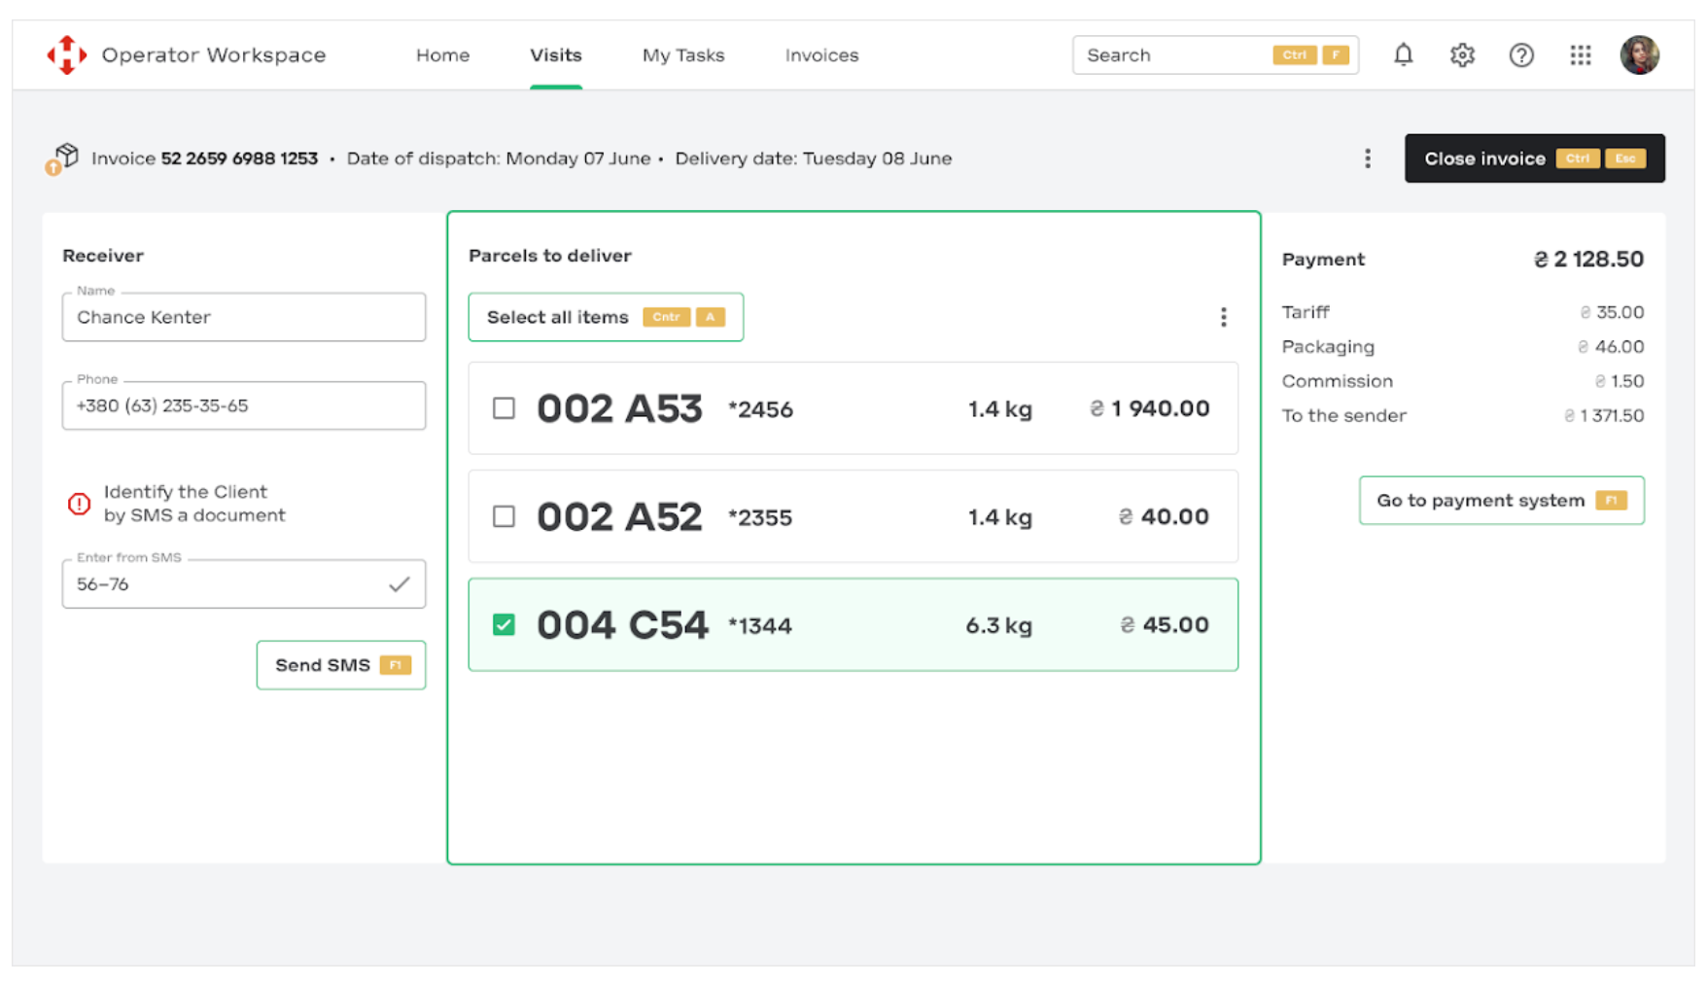Click the invoice number 52 2659 6988 1253

239,158
